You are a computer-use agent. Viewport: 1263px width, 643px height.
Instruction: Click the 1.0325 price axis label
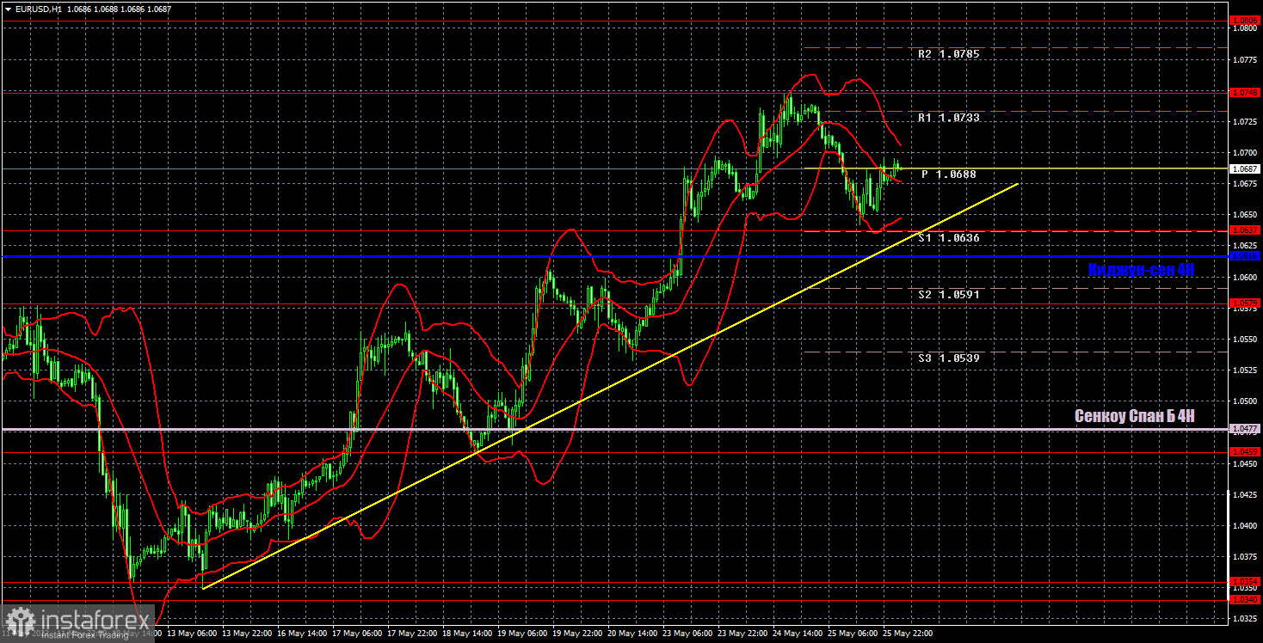1245,618
